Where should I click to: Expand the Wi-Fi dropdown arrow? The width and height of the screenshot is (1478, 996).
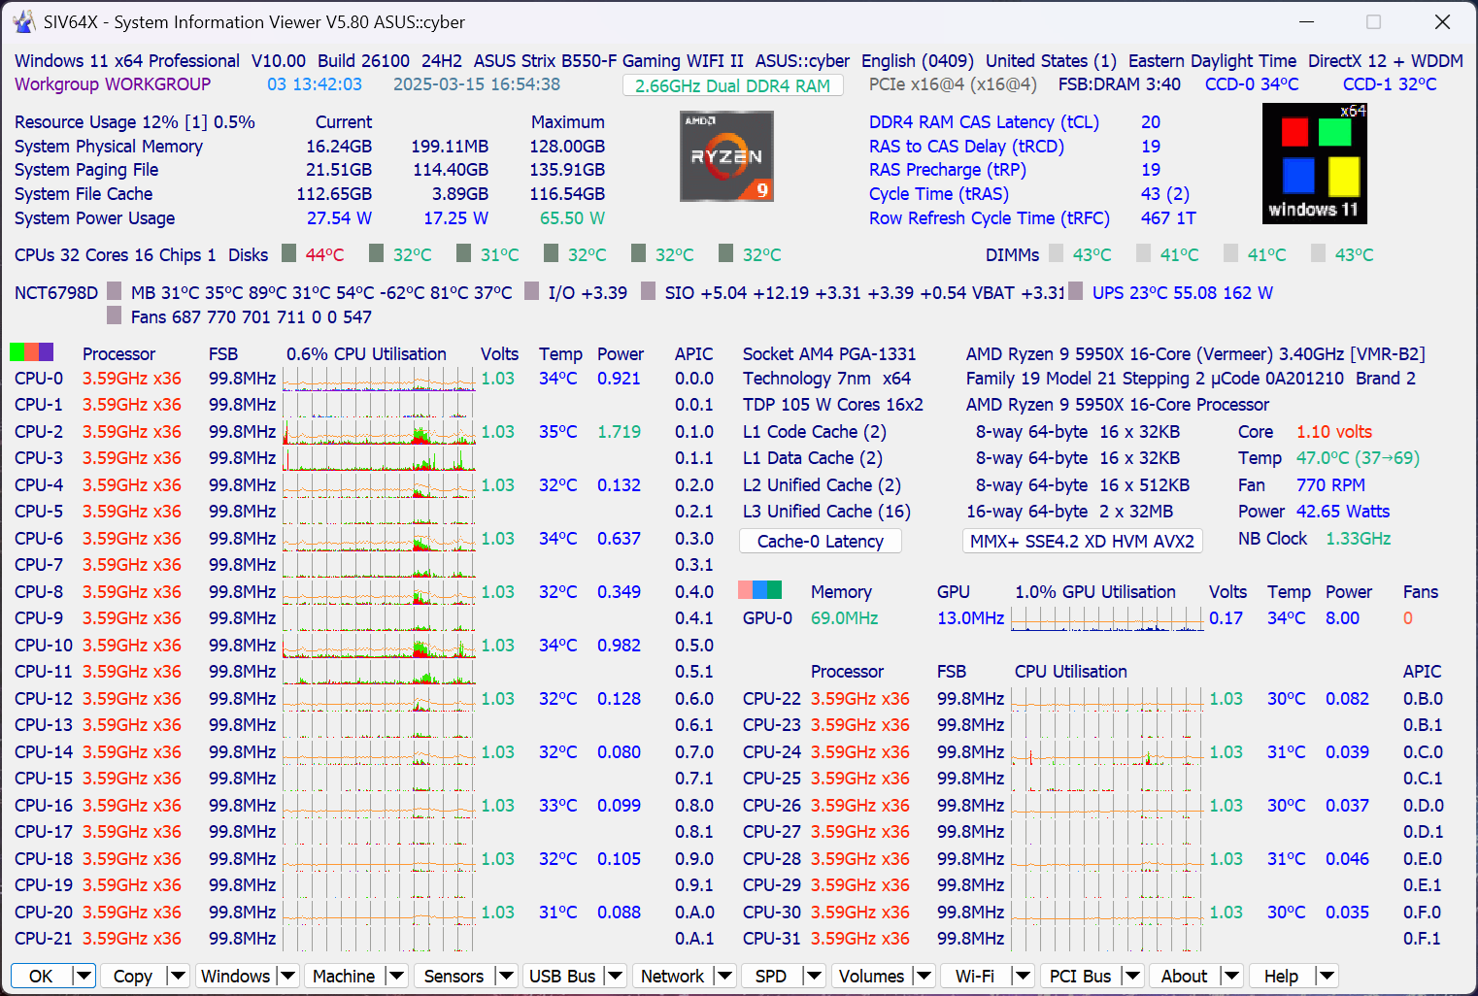pos(1023,976)
